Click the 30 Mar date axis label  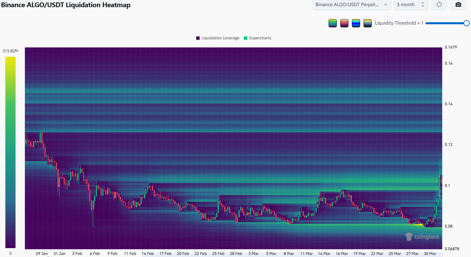pyautogui.click(x=430, y=254)
